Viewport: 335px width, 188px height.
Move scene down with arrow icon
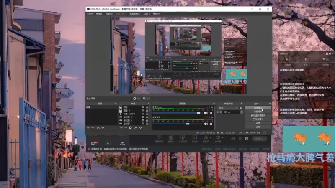point(103,128)
